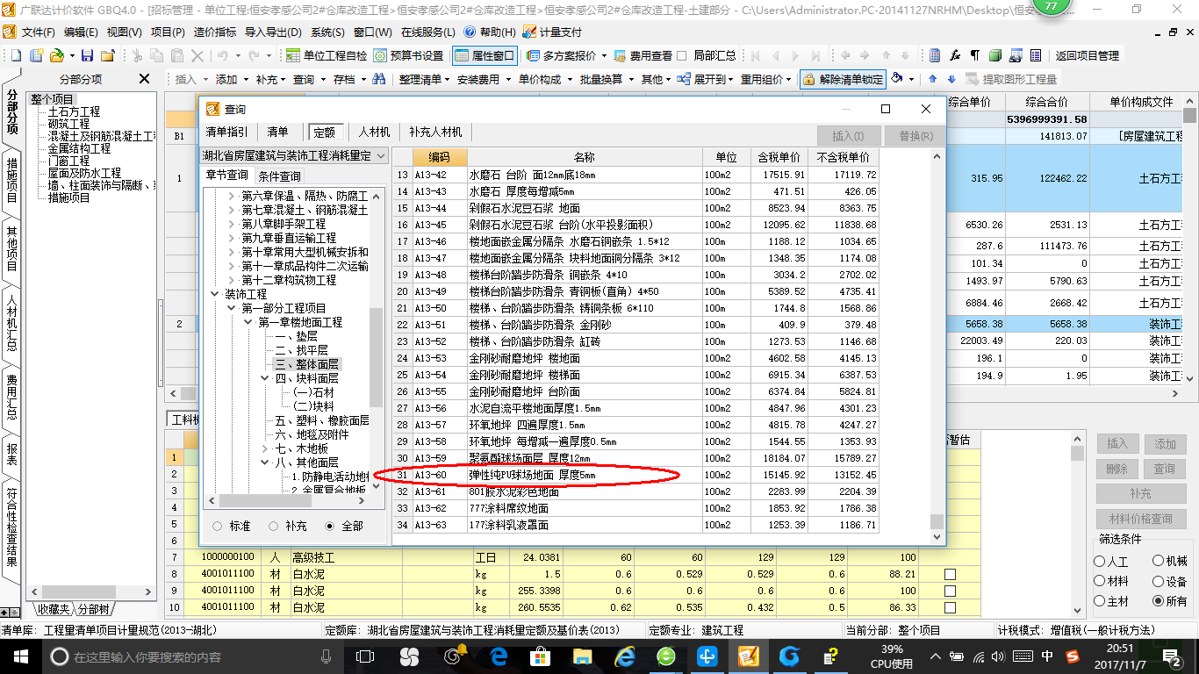The width and height of the screenshot is (1199, 674).
Task: Collapse 第一章楼地面工程 tree node
Action: coord(248,322)
